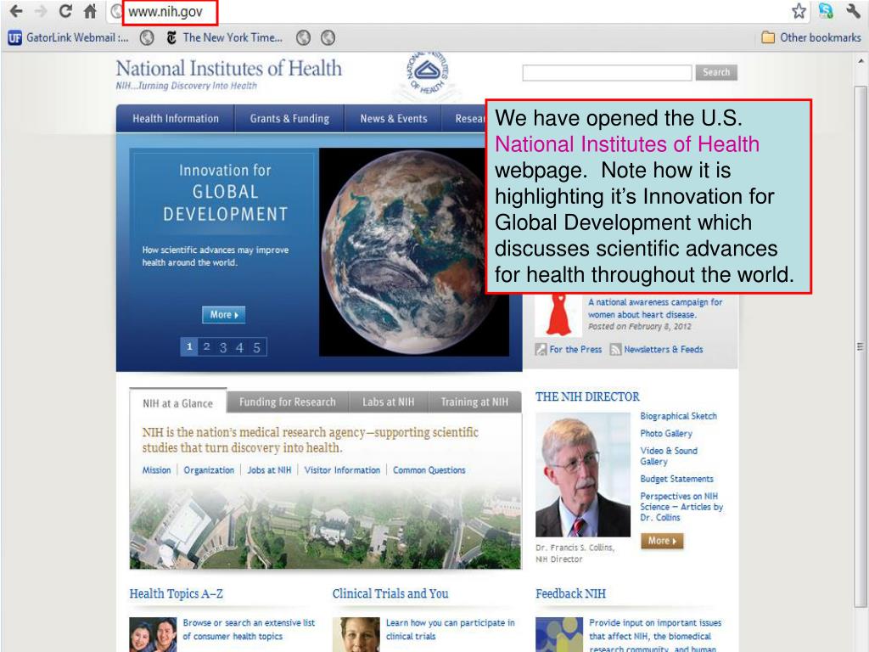Click the Health Topics thumbnail photo
The height and width of the screenshot is (652, 869).
tap(153, 634)
